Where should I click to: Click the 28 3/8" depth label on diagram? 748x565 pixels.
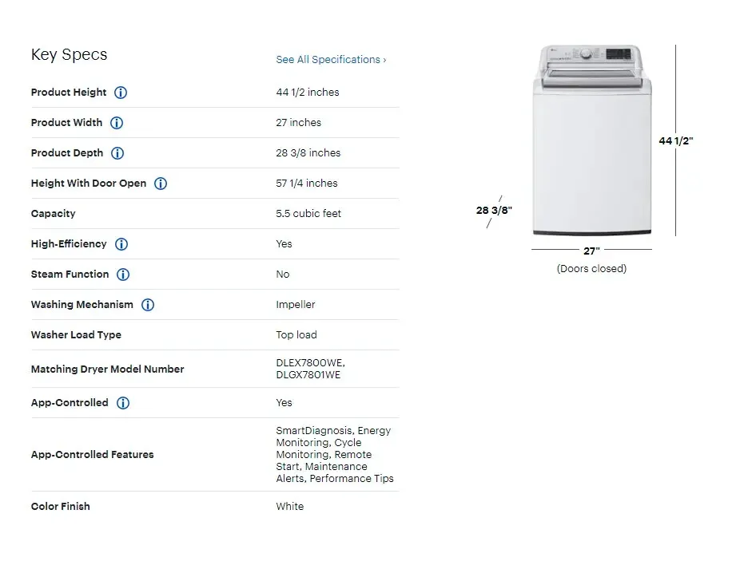pyautogui.click(x=494, y=210)
